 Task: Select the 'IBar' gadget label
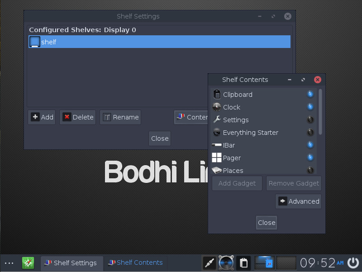[x=229, y=145]
